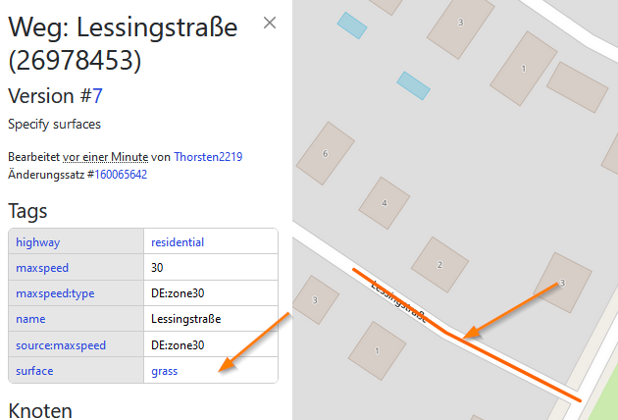Click the 'vor einer Minute' timestamp
The width and height of the screenshot is (618, 420).
click(106, 157)
